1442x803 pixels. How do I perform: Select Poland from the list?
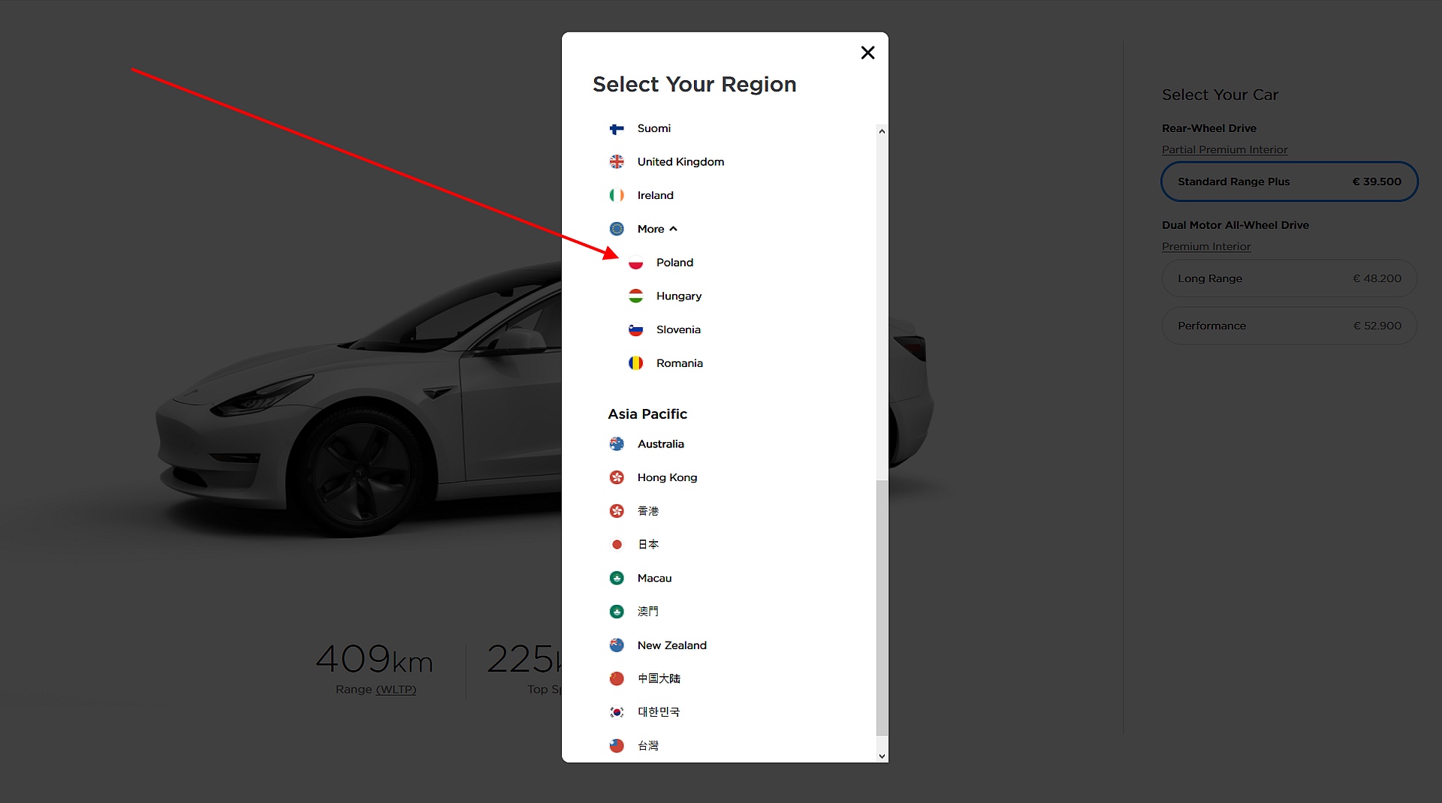click(674, 263)
